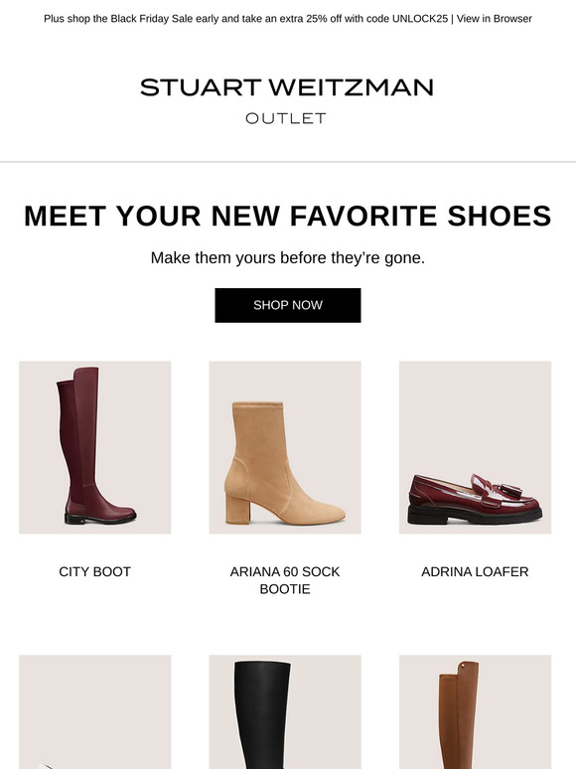Open the bottom-left white shoe image

click(95, 711)
